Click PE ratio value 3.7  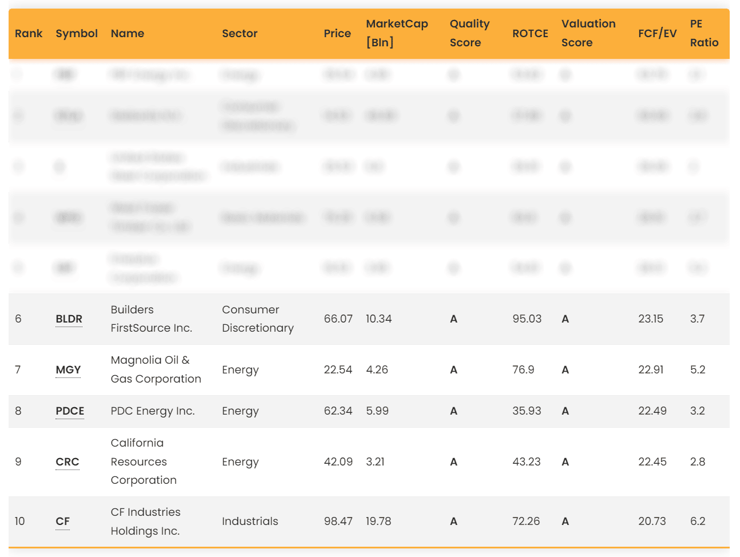(697, 319)
